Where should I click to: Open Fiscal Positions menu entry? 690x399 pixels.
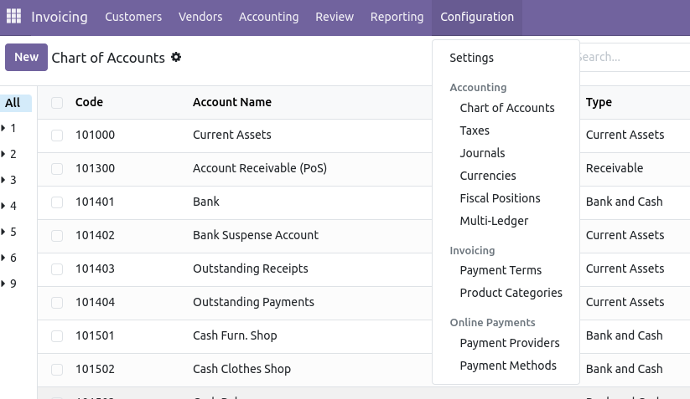pyautogui.click(x=500, y=198)
